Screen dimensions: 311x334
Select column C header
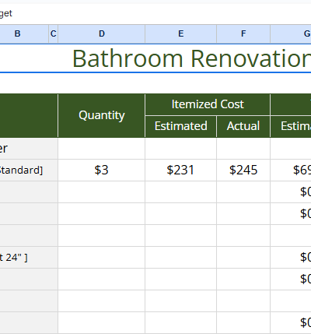[54, 33]
